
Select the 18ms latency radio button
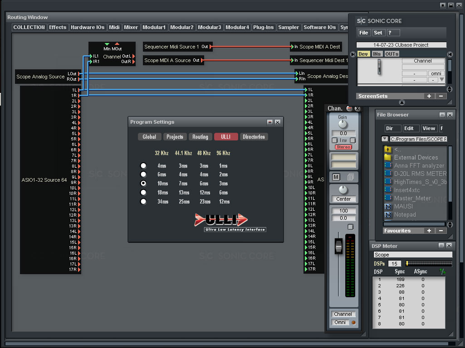coord(143,192)
